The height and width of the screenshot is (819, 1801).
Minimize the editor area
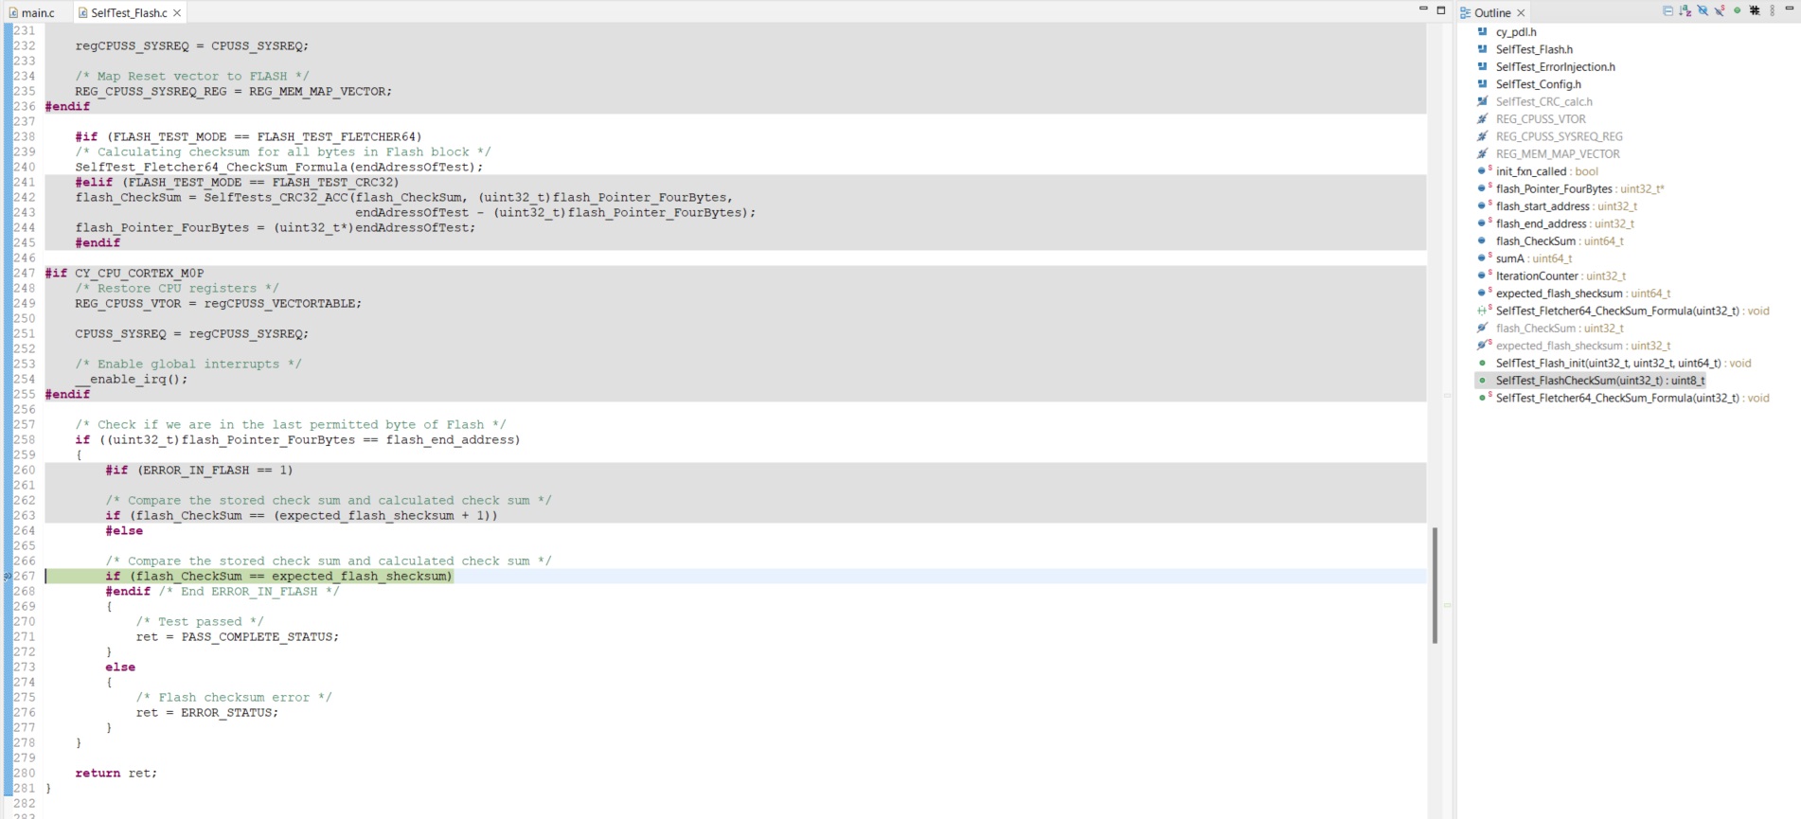pyautogui.click(x=1423, y=9)
